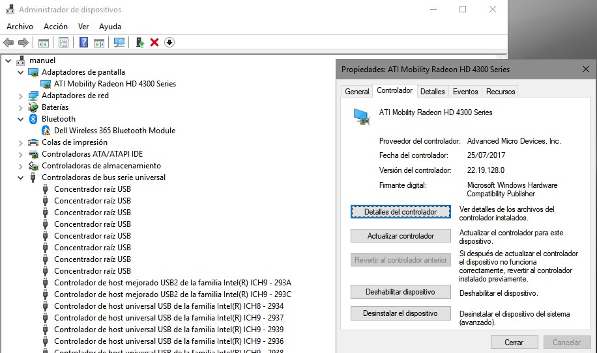597x353 pixels.
Task: Click the action pane toolbar icon
Action: (x=99, y=42)
